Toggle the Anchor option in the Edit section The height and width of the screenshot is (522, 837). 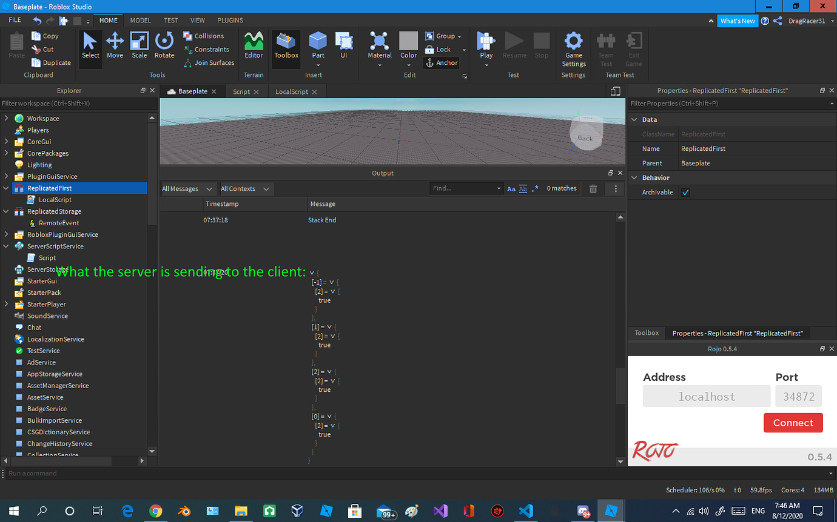tap(441, 62)
